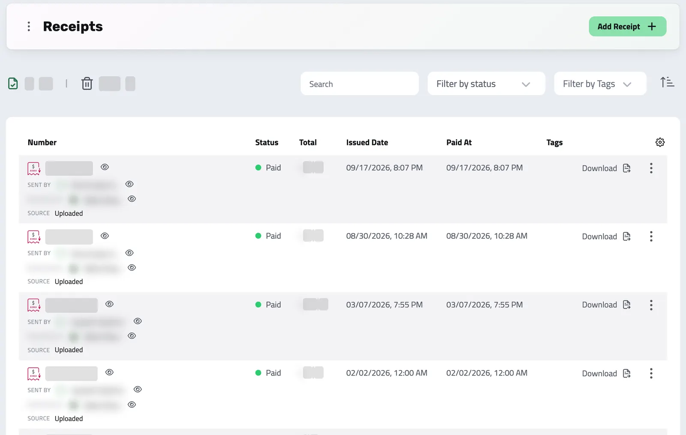This screenshot has width=686, height=435.
Task: Download the 09/17/2026 receipt
Action: (606, 168)
